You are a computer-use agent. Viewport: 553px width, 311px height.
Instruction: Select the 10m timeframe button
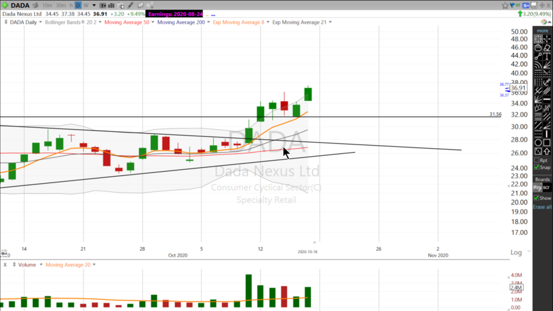pyautogui.click(x=47, y=5)
